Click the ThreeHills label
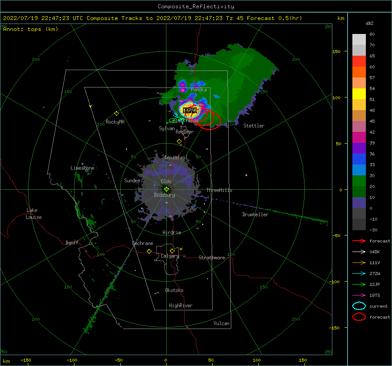 (x=219, y=190)
